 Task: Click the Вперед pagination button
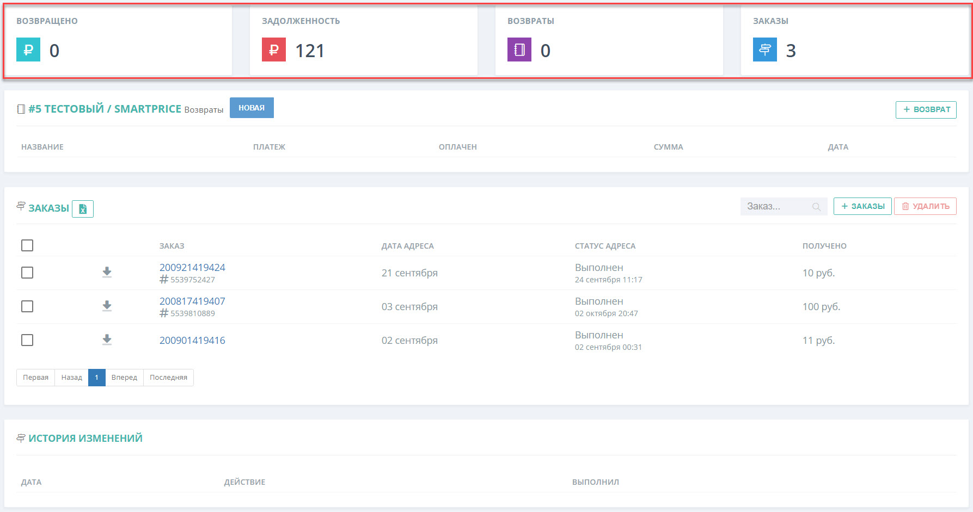tap(124, 378)
